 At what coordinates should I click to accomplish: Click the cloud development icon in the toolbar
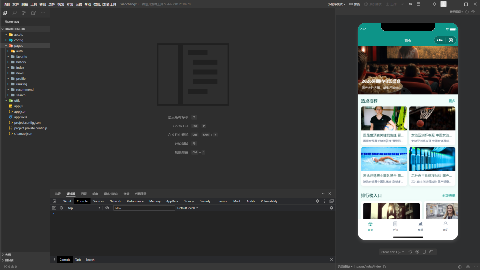[402, 4]
